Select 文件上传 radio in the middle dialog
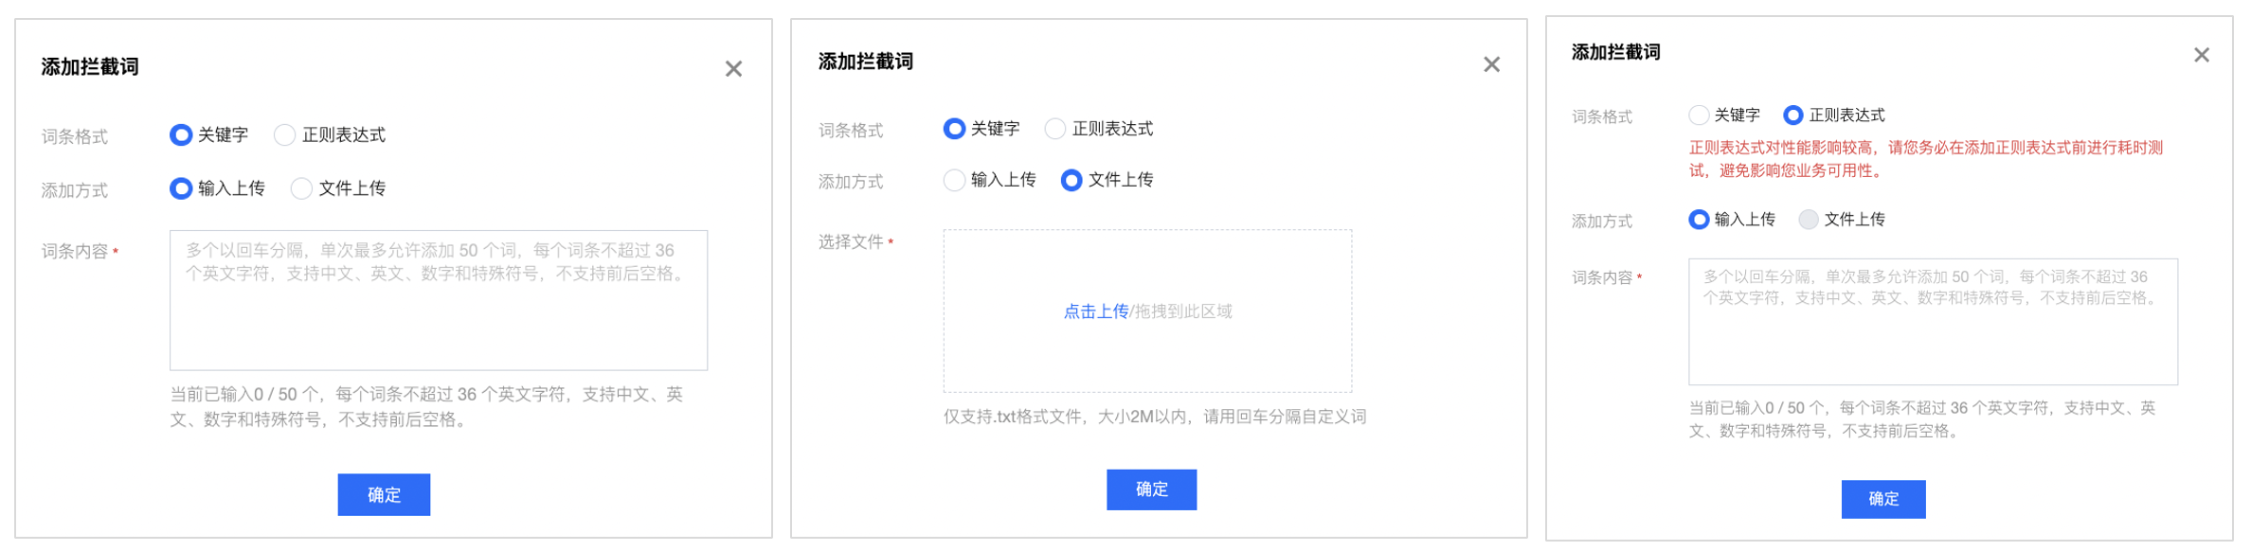 pyautogui.click(x=1071, y=180)
